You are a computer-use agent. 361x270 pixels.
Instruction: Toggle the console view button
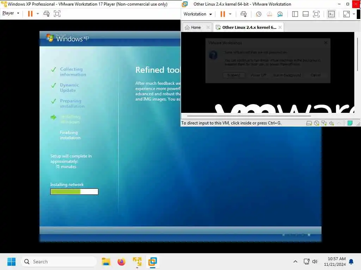tap(331, 14)
